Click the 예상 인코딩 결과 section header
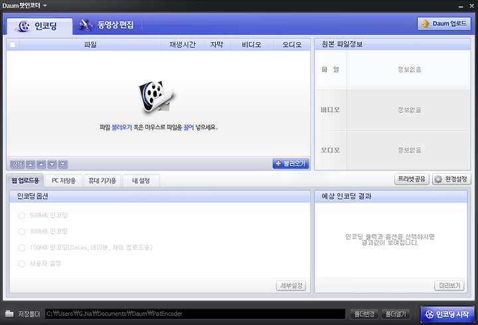 click(x=391, y=196)
